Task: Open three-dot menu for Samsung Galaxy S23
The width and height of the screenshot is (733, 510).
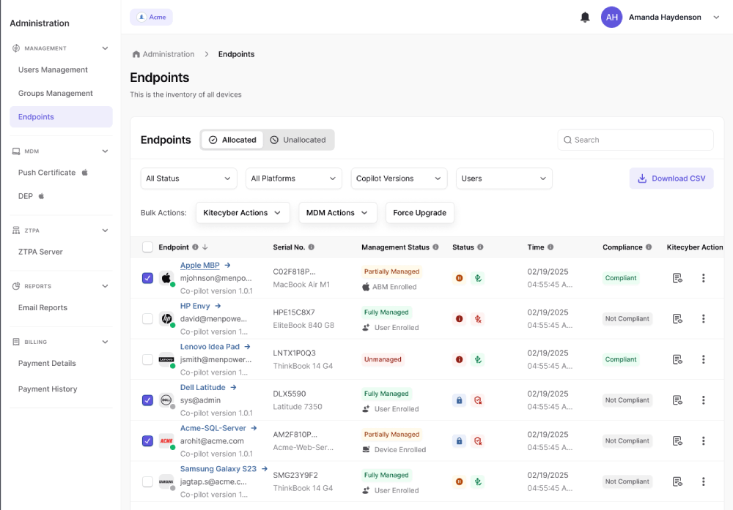Action: pos(703,481)
